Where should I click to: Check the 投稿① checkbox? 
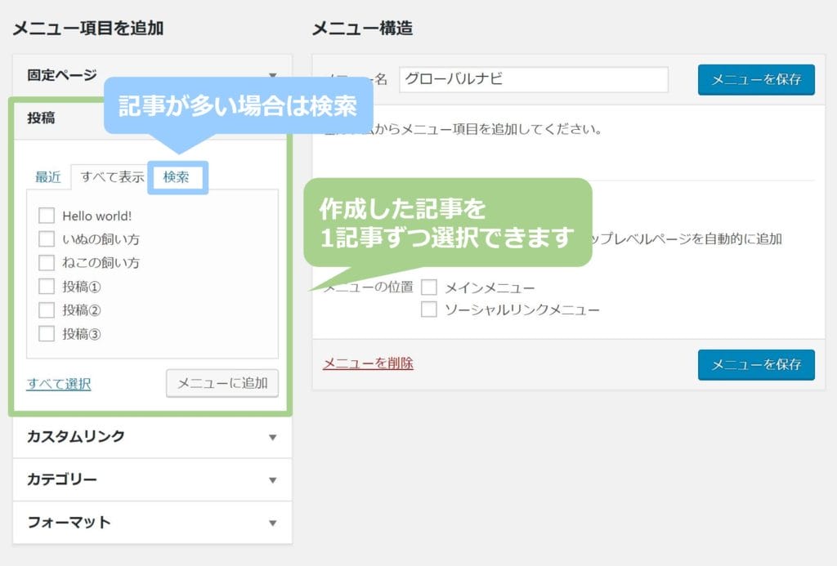[x=47, y=287]
